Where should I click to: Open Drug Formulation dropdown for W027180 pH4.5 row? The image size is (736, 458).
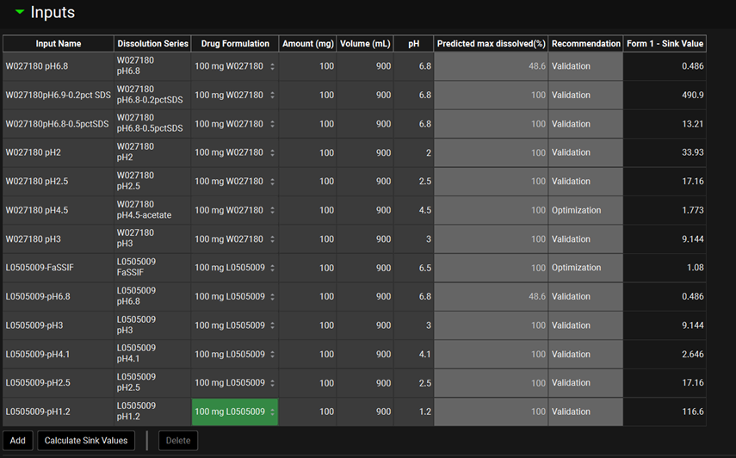coord(272,210)
